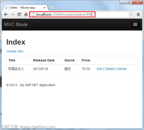
Task: Click the browser forward arrow
Action: [x=12, y=14]
